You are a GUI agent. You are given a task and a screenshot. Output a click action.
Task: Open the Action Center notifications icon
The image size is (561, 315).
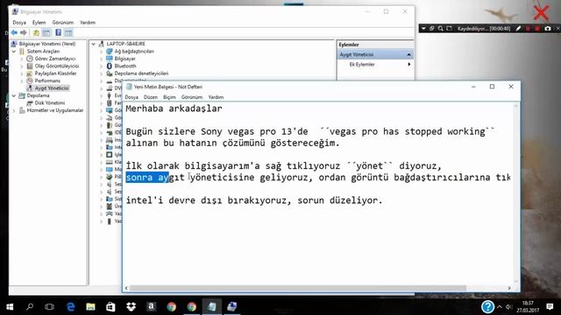click(550, 307)
